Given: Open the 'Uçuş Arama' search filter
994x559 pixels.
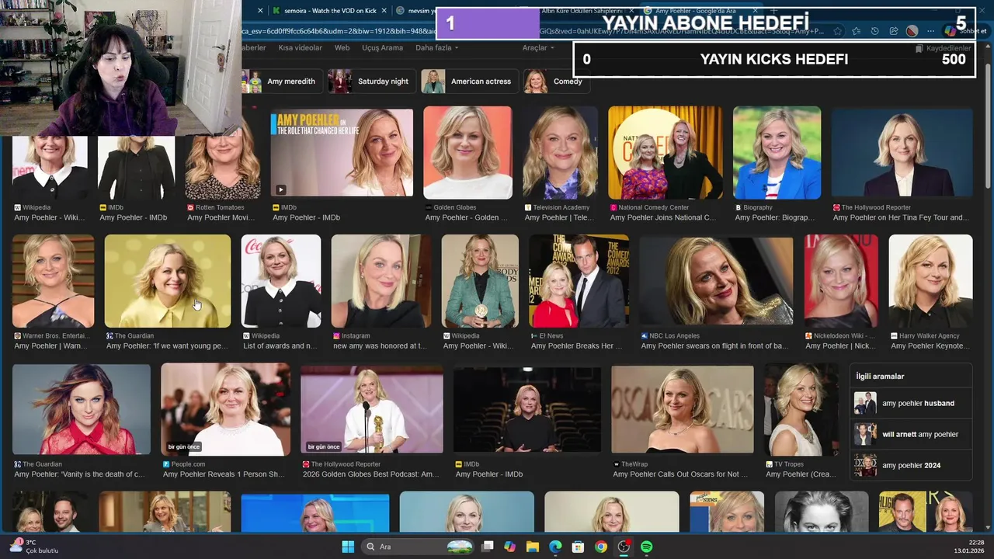Looking at the screenshot, I should point(382,48).
